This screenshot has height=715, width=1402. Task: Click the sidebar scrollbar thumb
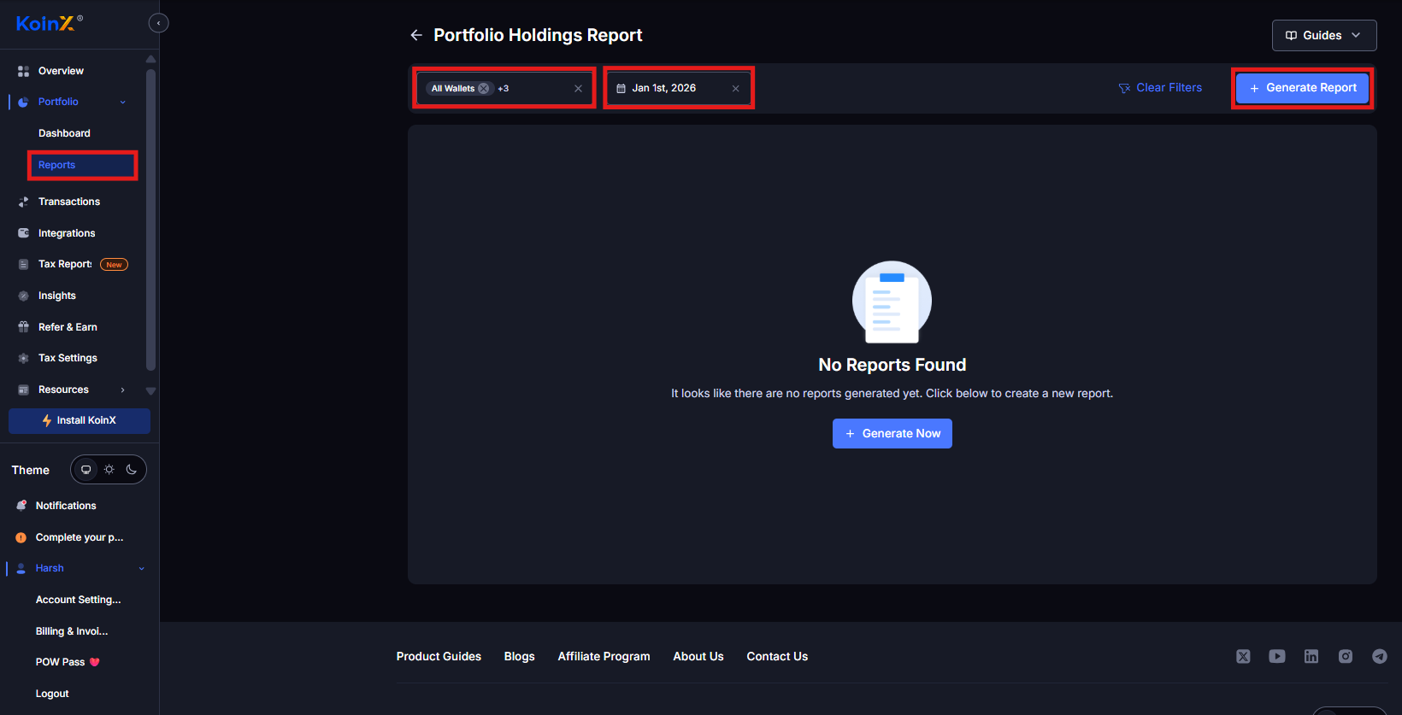point(150,220)
